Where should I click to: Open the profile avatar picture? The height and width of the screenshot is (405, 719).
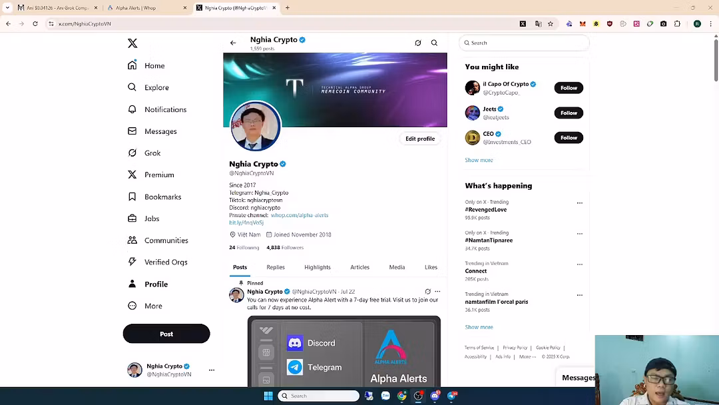click(x=256, y=126)
